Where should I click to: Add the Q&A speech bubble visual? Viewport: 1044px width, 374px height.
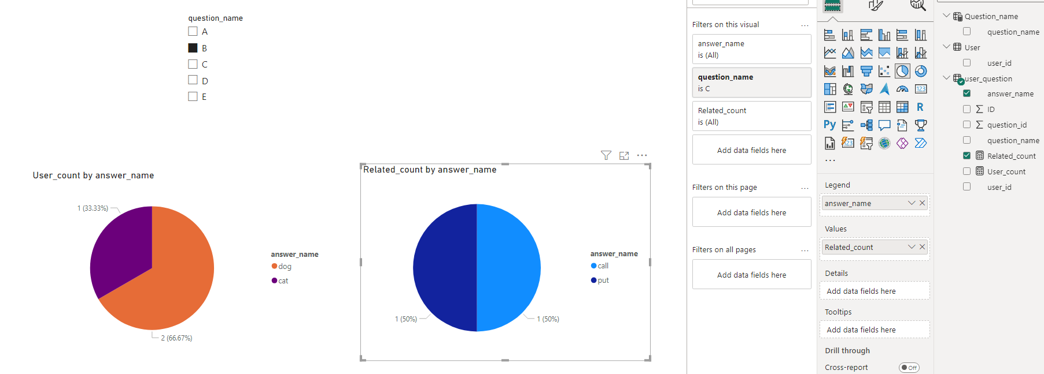(x=884, y=125)
